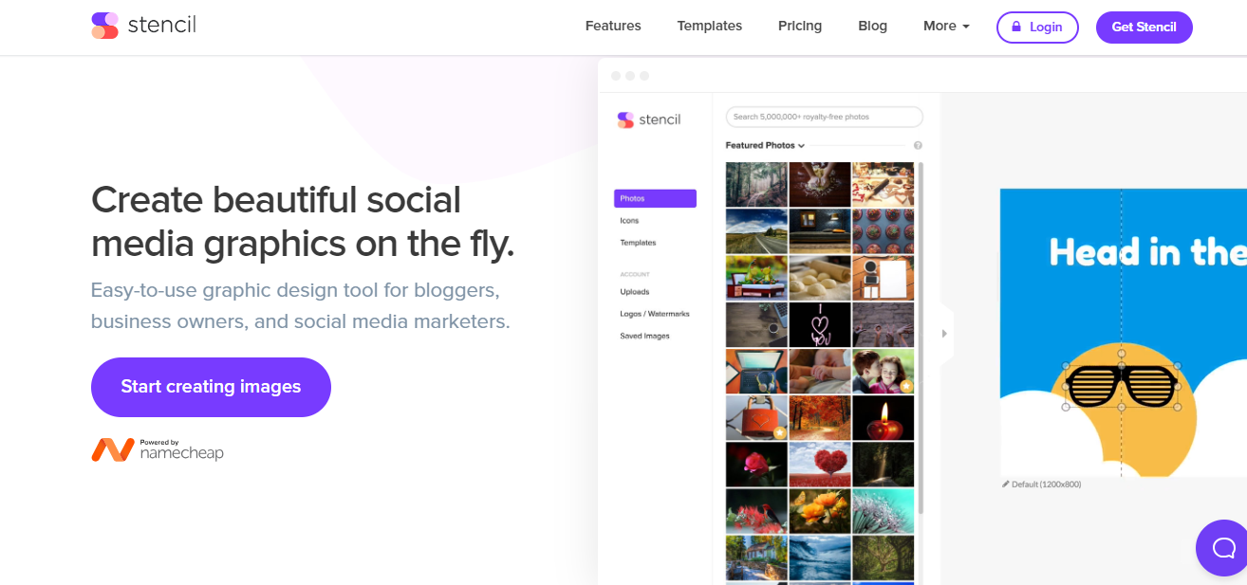
Task: Open the Featured Photos dropdown
Action: coord(765,146)
